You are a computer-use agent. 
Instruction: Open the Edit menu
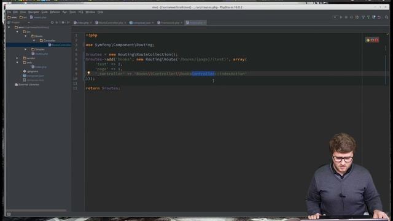click(15, 12)
